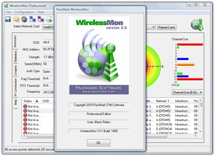The width and height of the screenshot is (215, 155).
Task: Open the Channel Use (B/G) dropdown
Action: click(x=187, y=92)
